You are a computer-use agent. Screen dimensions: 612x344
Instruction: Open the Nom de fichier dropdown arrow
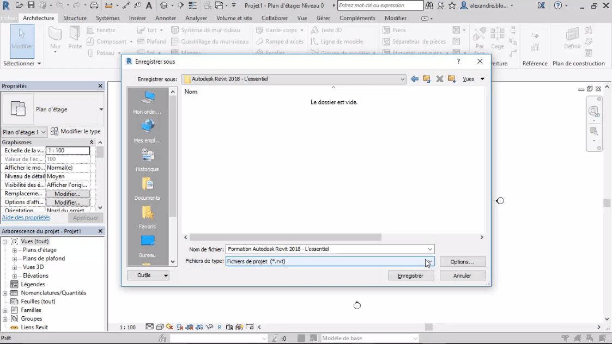click(x=430, y=249)
